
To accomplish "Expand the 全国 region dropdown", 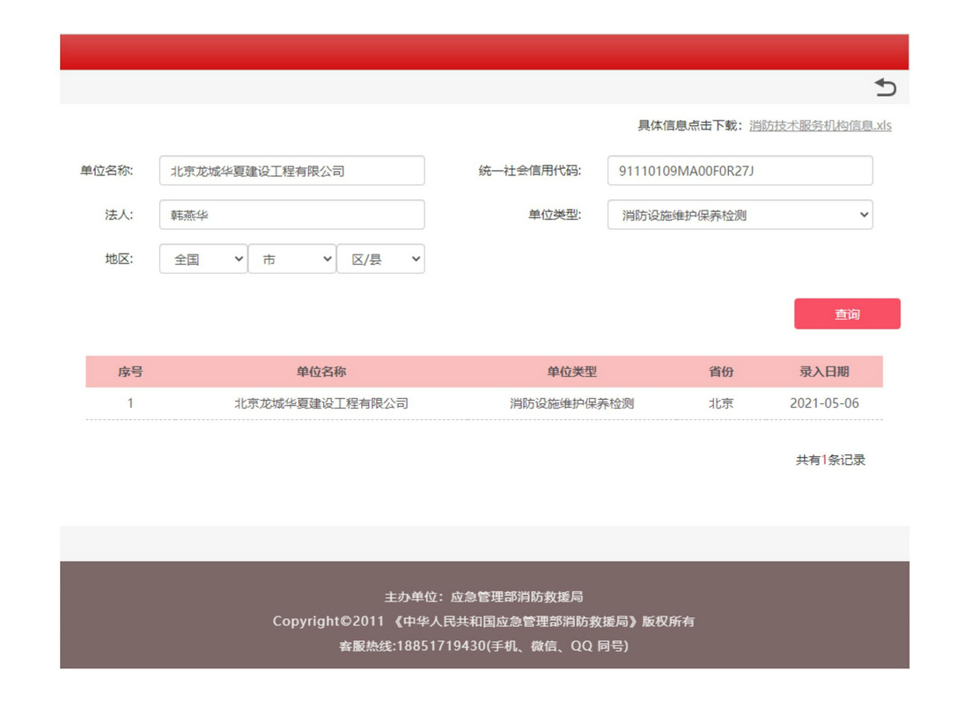I will coord(203,259).
